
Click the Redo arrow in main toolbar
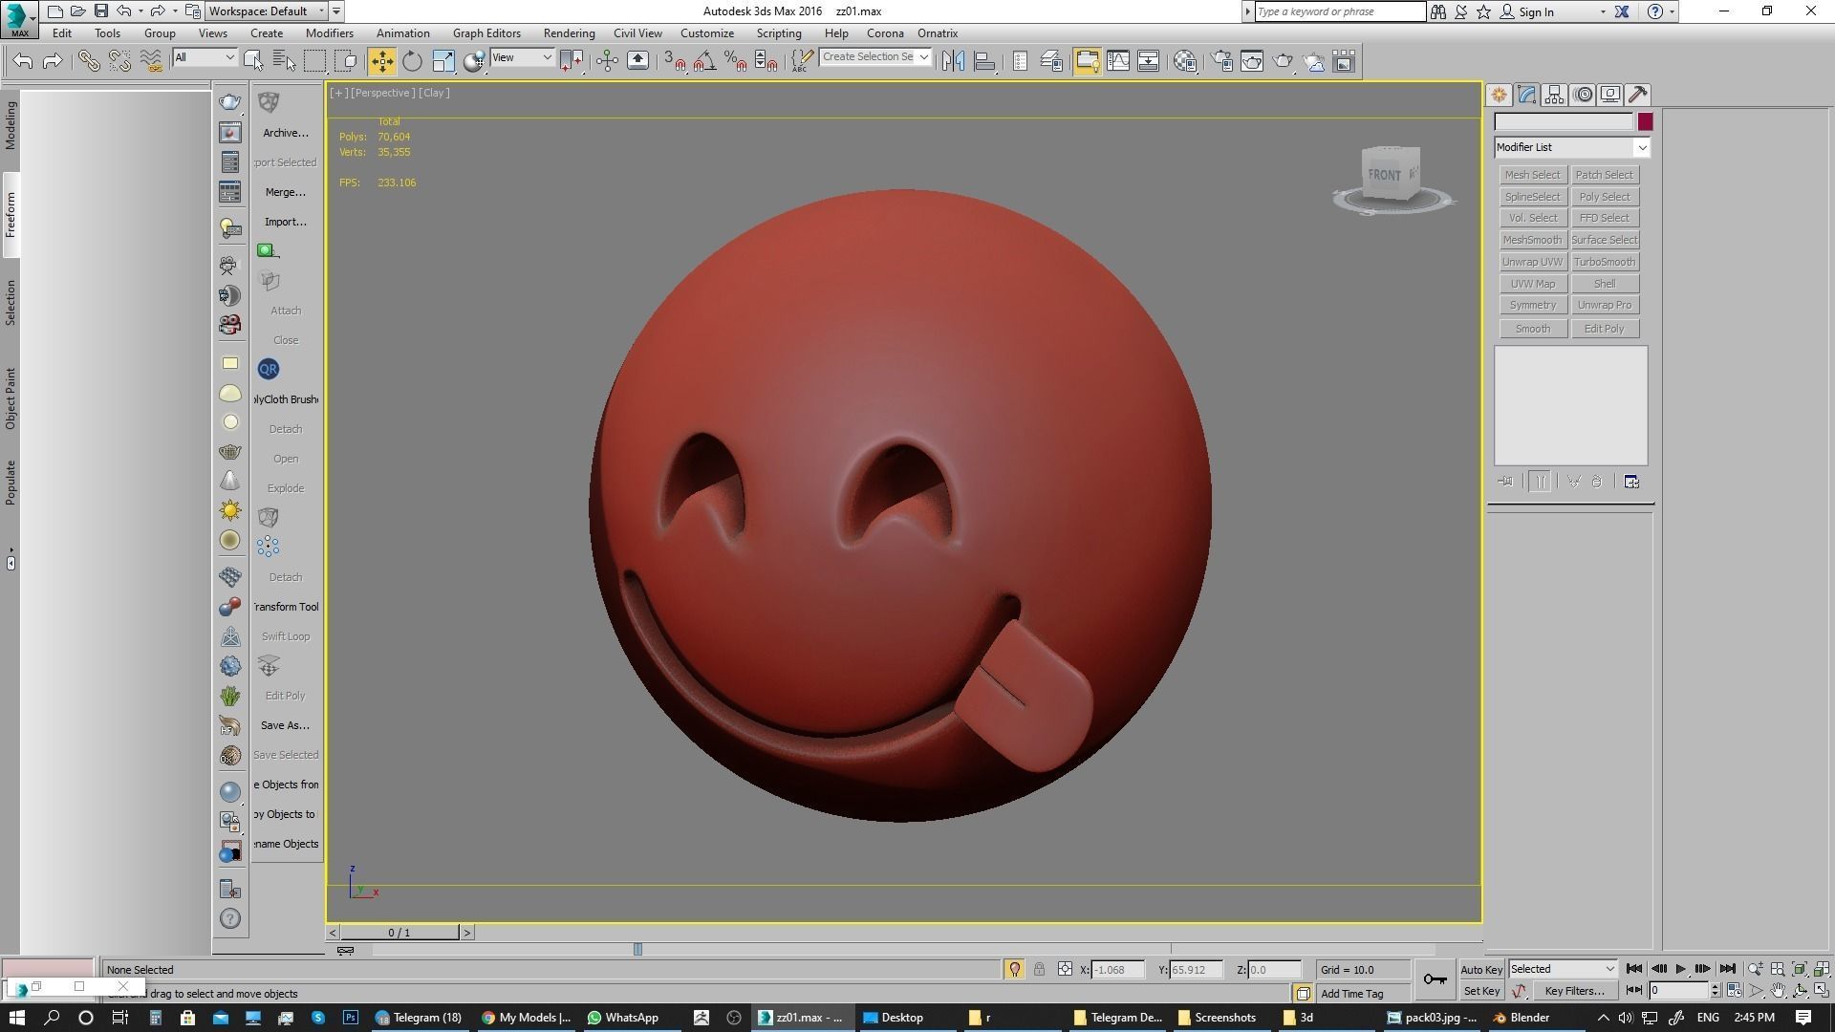[53, 61]
